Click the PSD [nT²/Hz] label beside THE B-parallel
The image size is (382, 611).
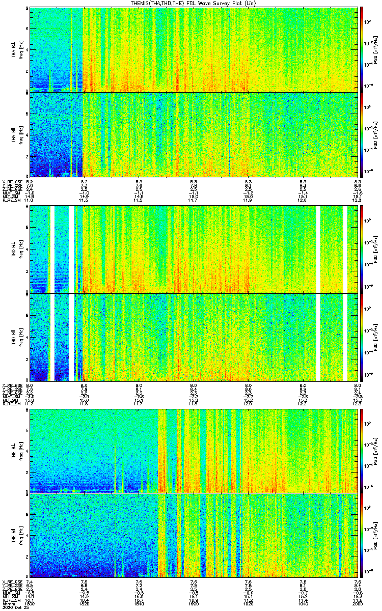tap(375, 536)
